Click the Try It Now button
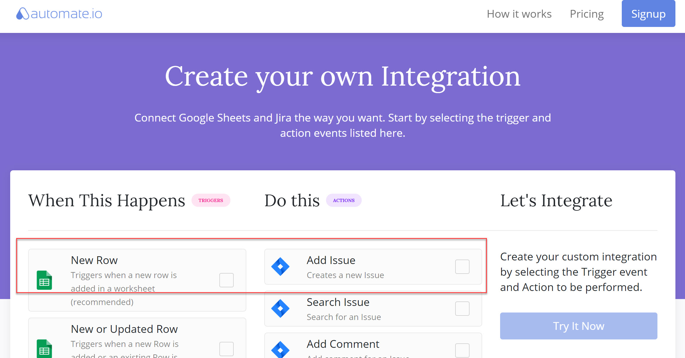The width and height of the screenshot is (685, 358). (x=578, y=326)
